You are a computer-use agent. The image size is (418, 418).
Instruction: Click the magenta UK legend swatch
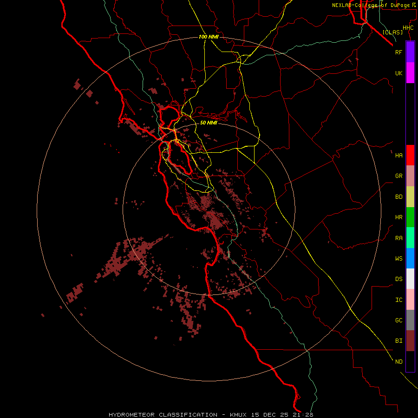tap(410, 73)
